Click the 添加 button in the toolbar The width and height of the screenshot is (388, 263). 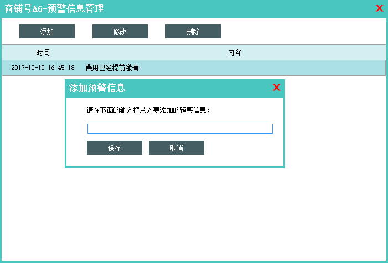pos(47,32)
